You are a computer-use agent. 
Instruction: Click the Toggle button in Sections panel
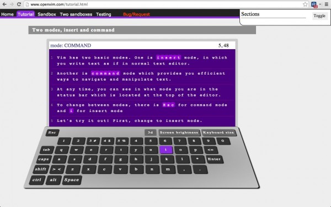tap(319, 16)
